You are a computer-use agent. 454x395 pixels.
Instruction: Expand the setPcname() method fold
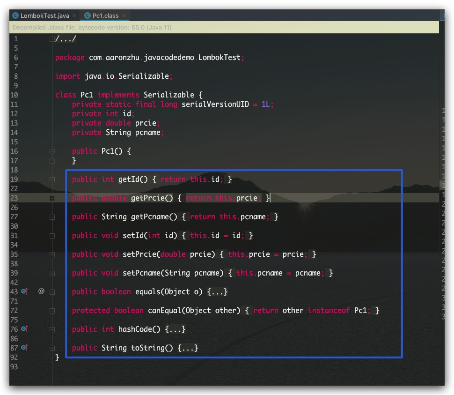[52, 273]
